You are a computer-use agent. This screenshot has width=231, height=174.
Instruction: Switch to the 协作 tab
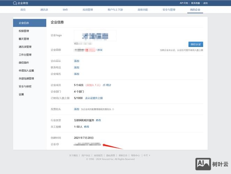point(65,10)
